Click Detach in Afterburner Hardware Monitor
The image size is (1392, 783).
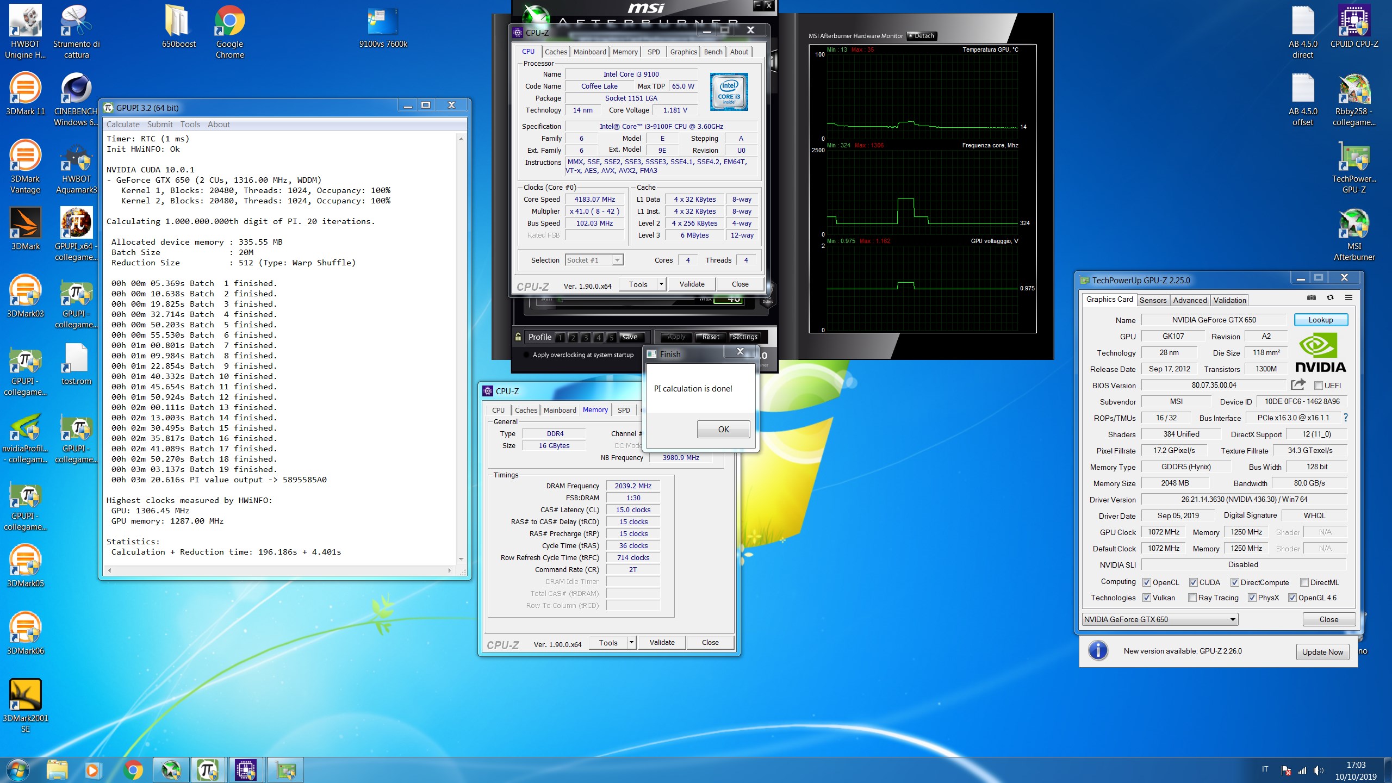tap(922, 36)
